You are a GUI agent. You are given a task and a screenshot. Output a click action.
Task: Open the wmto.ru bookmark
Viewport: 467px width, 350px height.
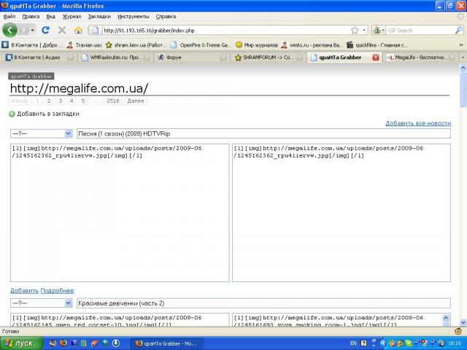coord(312,45)
